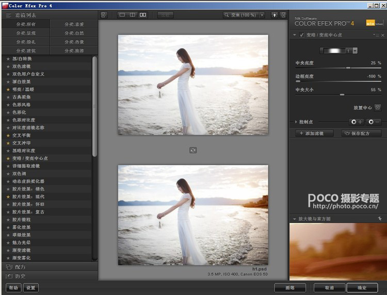Remove the 变暗/变亮中心点 filter with X
This screenshot has height=295, width=387.
click(x=383, y=35)
